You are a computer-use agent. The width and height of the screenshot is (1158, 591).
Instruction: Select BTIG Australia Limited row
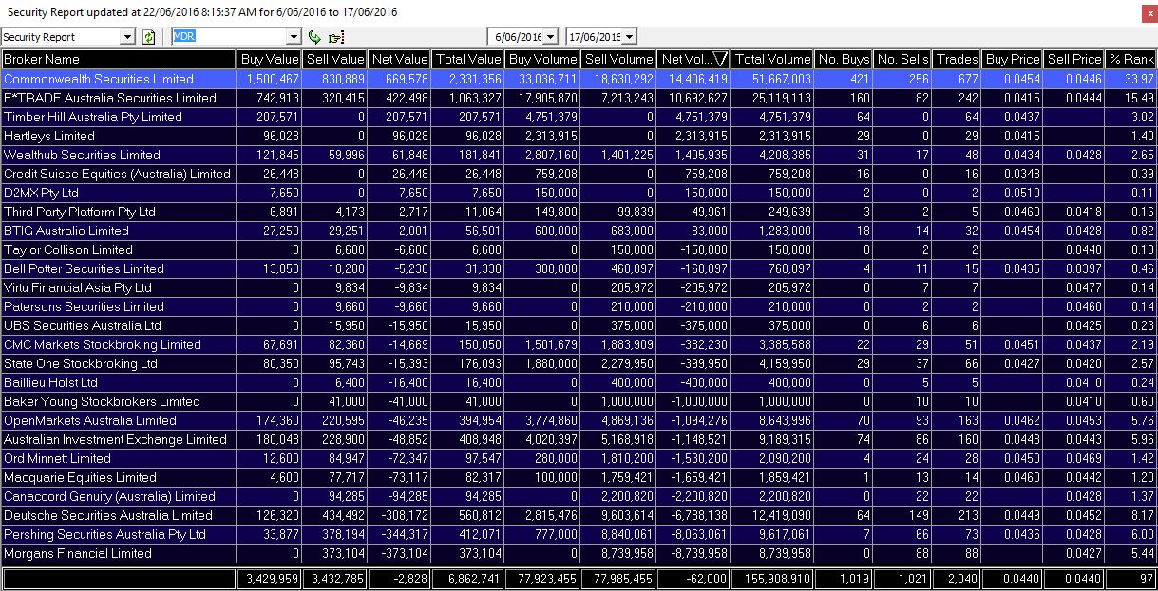[x=579, y=231]
